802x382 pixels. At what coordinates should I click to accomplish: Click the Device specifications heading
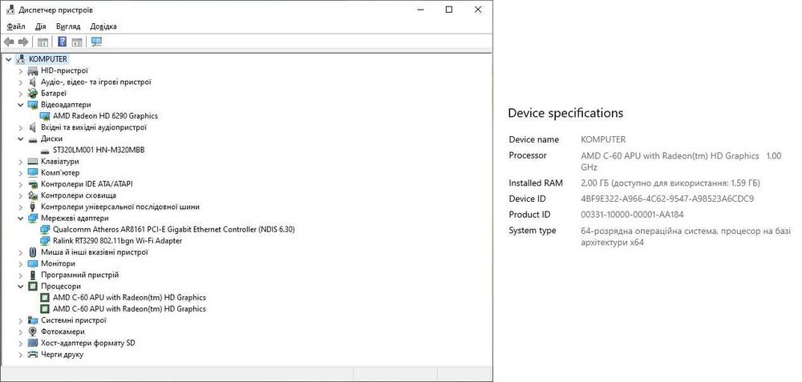pyautogui.click(x=565, y=113)
